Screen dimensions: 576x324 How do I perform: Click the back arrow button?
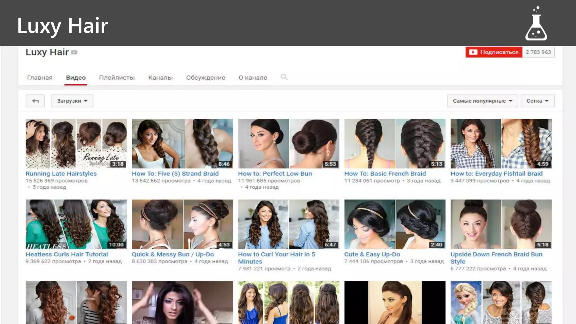pos(35,101)
